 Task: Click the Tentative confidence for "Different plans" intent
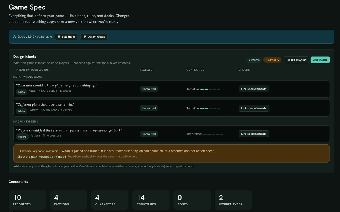click(203, 109)
